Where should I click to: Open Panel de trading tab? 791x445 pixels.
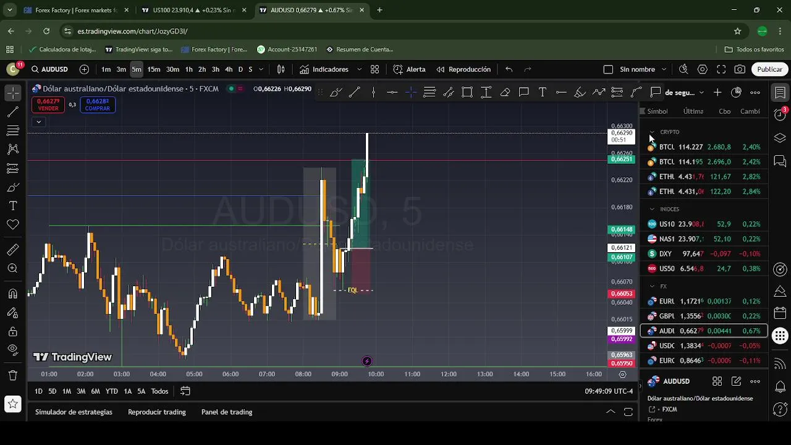click(227, 412)
